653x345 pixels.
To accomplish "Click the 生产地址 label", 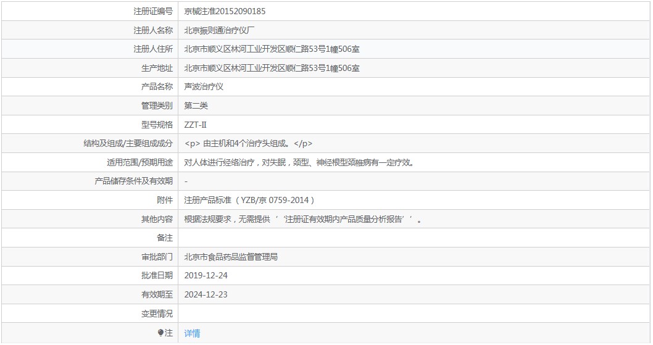I will [157, 68].
